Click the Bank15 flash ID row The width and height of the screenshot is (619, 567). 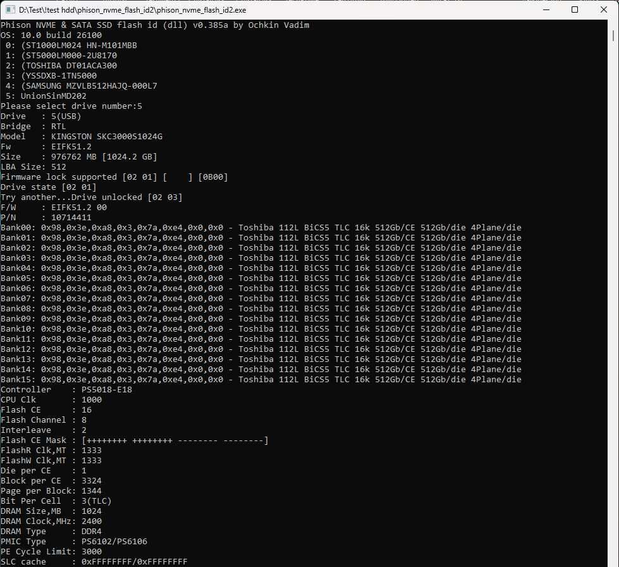pyautogui.click(x=261, y=379)
